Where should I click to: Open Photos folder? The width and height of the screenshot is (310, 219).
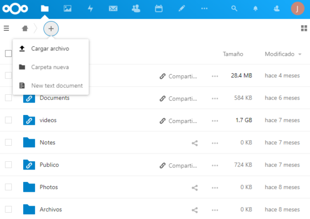[49, 187]
